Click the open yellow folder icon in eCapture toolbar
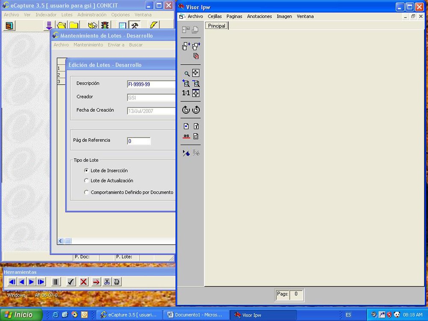The height and width of the screenshot is (321, 428). pos(61,26)
